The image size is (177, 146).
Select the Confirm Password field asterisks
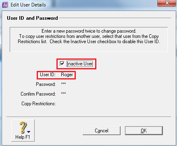click(x=63, y=93)
